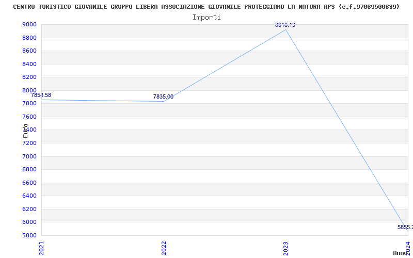Click the 6400 y-axis tick label

(x=29, y=196)
